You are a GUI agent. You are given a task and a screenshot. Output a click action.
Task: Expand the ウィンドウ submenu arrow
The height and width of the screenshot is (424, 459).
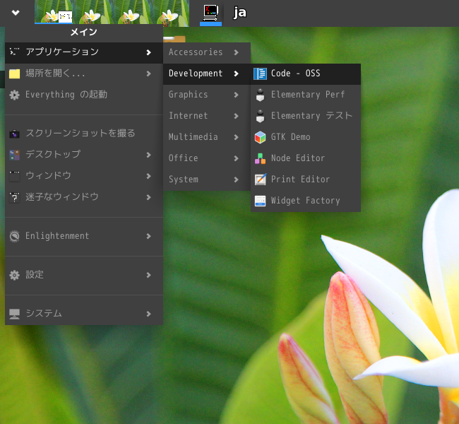pos(149,176)
